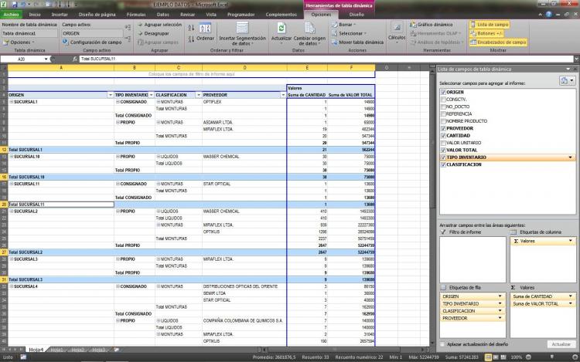Switch to Page Break Preview in status bar

tap(503, 357)
